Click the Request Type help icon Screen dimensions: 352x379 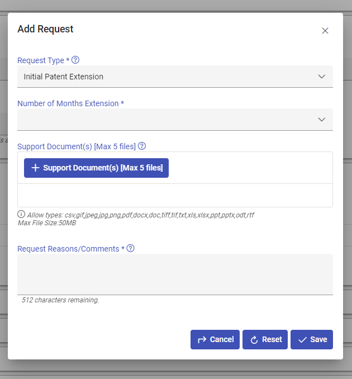click(x=75, y=60)
